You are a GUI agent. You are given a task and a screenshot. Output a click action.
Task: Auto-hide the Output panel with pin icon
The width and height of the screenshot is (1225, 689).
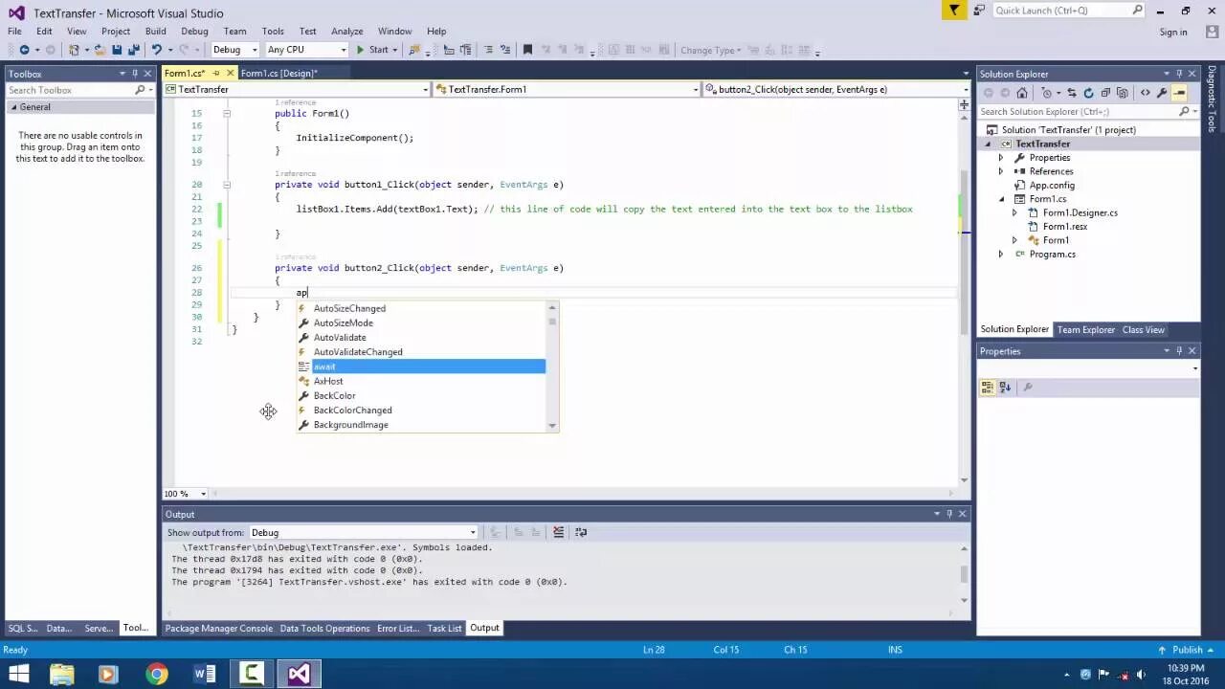click(x=950, y=514)
